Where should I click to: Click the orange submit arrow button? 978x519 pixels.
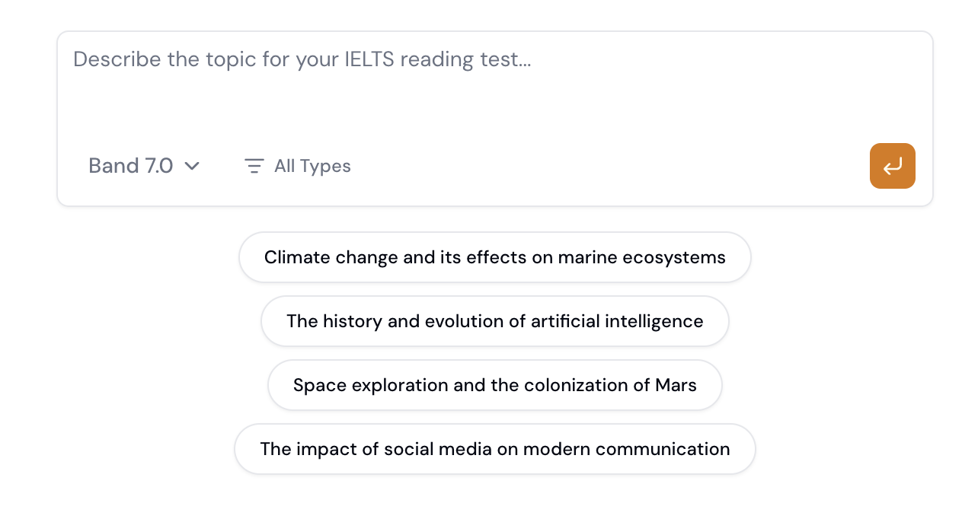[x=892, y=166]
